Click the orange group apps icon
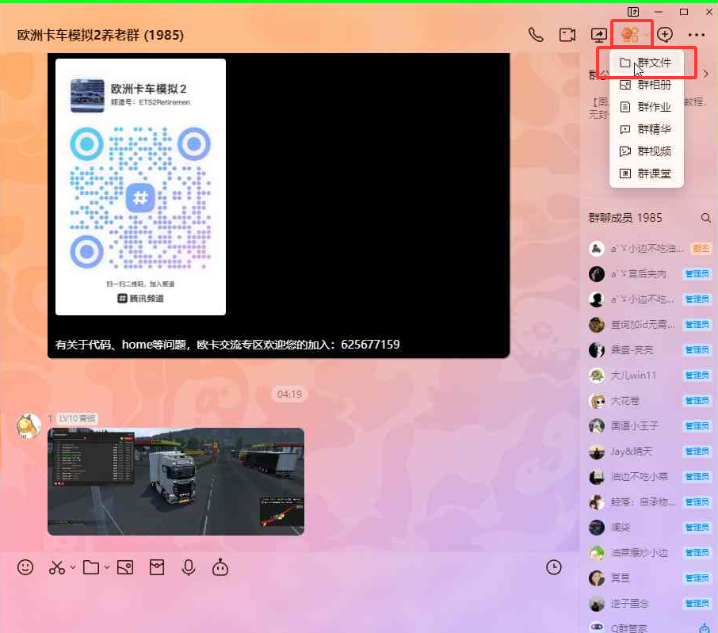 point(629,34)
